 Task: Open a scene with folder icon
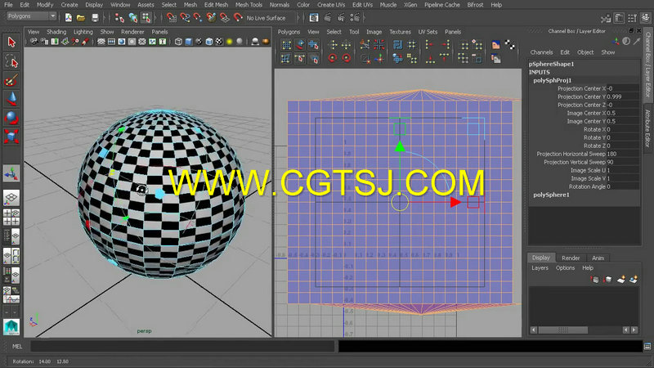click(x=81, y=17)
